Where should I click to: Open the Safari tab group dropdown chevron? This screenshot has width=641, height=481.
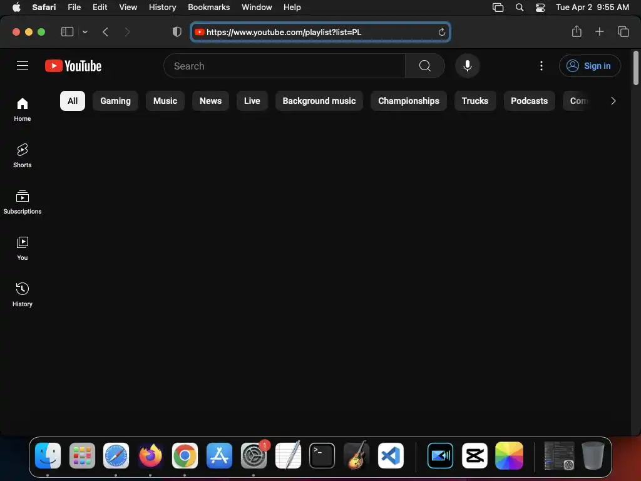[x=85, y=32]
